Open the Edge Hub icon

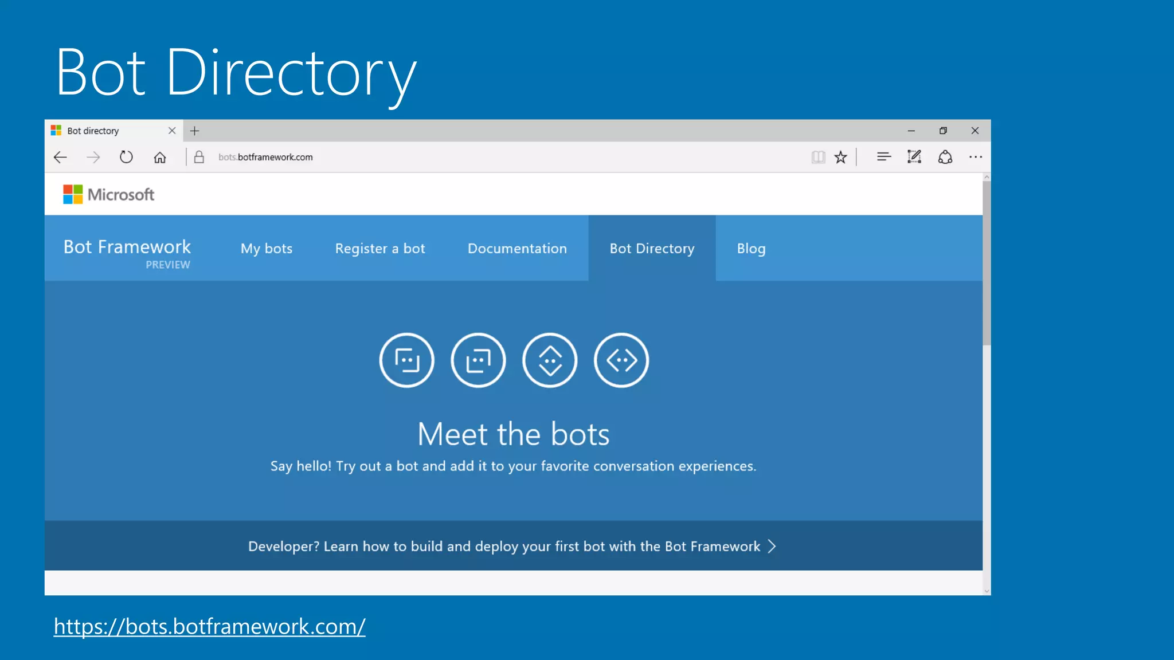coord(884,156)
